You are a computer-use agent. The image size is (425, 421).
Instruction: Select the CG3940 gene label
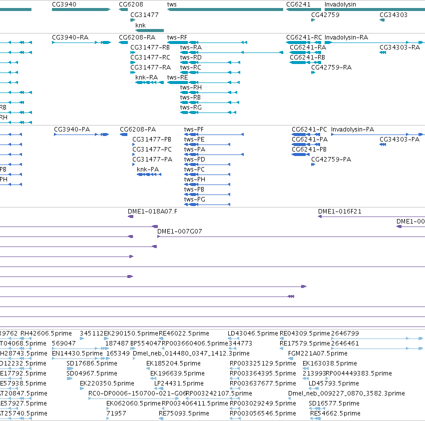(64, 4)
